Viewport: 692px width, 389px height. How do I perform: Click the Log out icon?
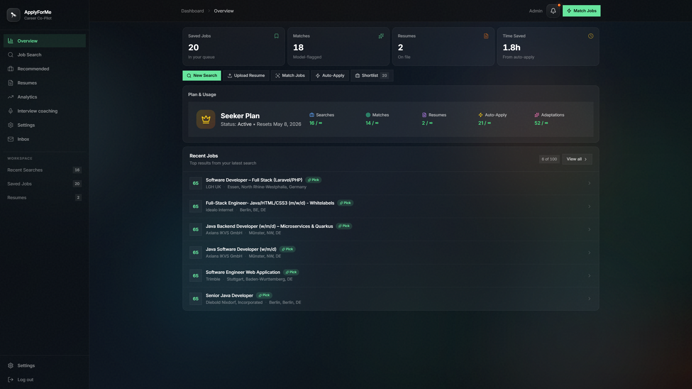point(11,380)
